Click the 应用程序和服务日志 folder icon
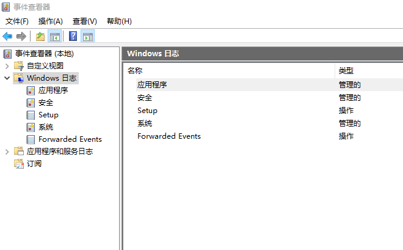The width and height of the screenshot is (403, 250). [19, 151]
